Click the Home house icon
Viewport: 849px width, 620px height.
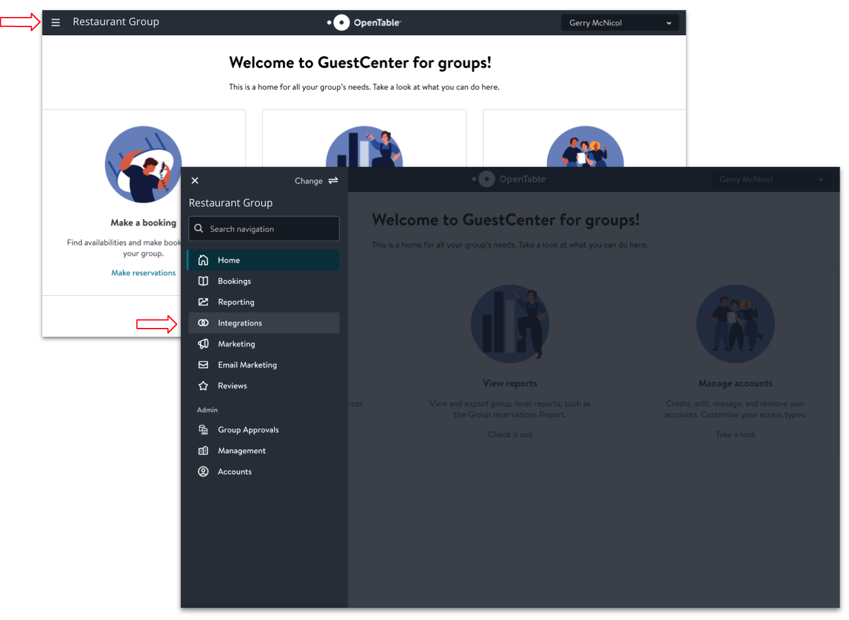pyautogui.click(x=203, y=260)
